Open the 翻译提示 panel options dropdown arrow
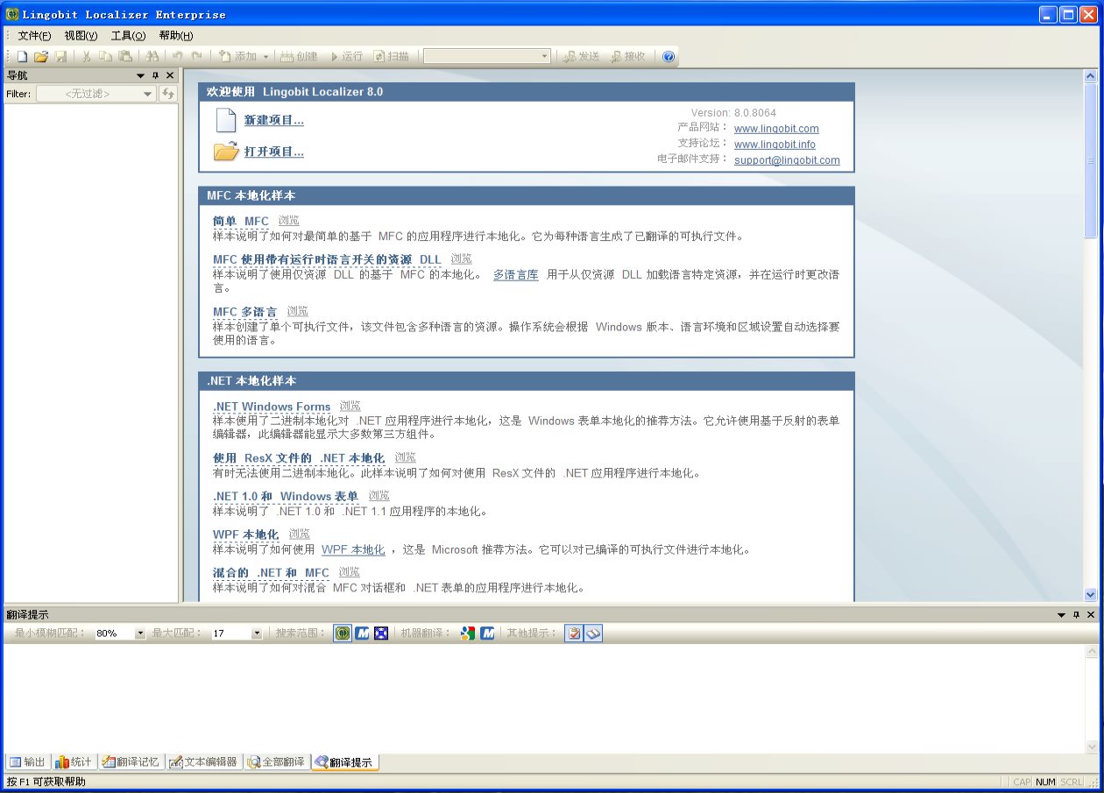Image resolution: width=1104 pixels, height=793 pixels. (x=1061, y=614)
